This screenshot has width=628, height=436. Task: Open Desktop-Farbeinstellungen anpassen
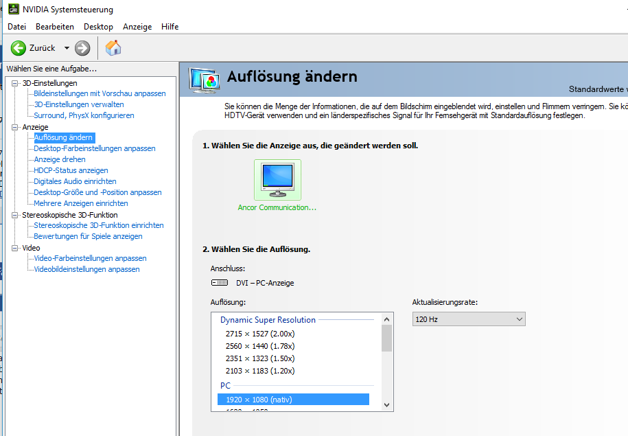[x=95, y=148]
